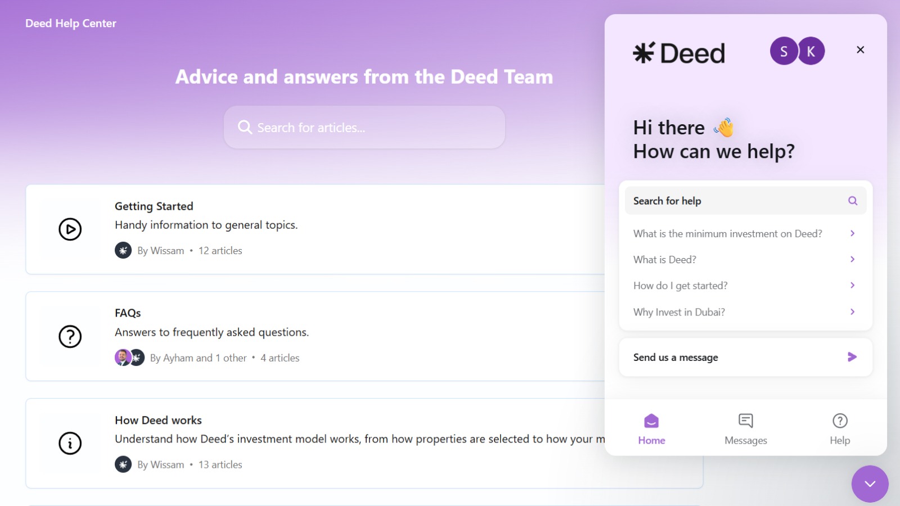Open 'How do I get started?' article
900x506 pixels.
[x=745, y=285]
